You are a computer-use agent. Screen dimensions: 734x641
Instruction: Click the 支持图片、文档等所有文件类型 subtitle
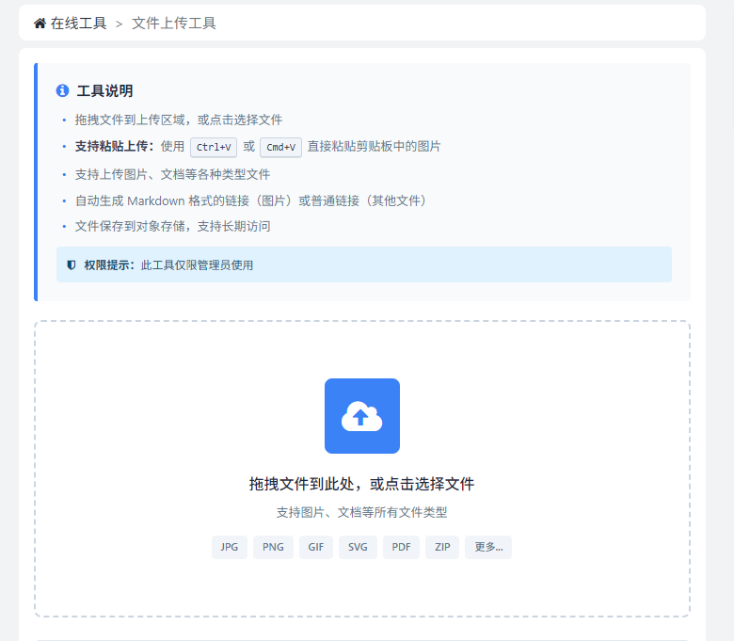click(x=361, y=512)
